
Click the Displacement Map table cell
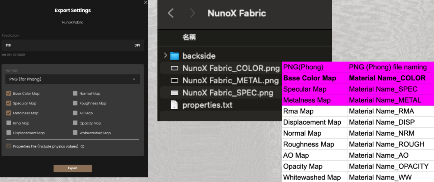[x=315, y=122]
